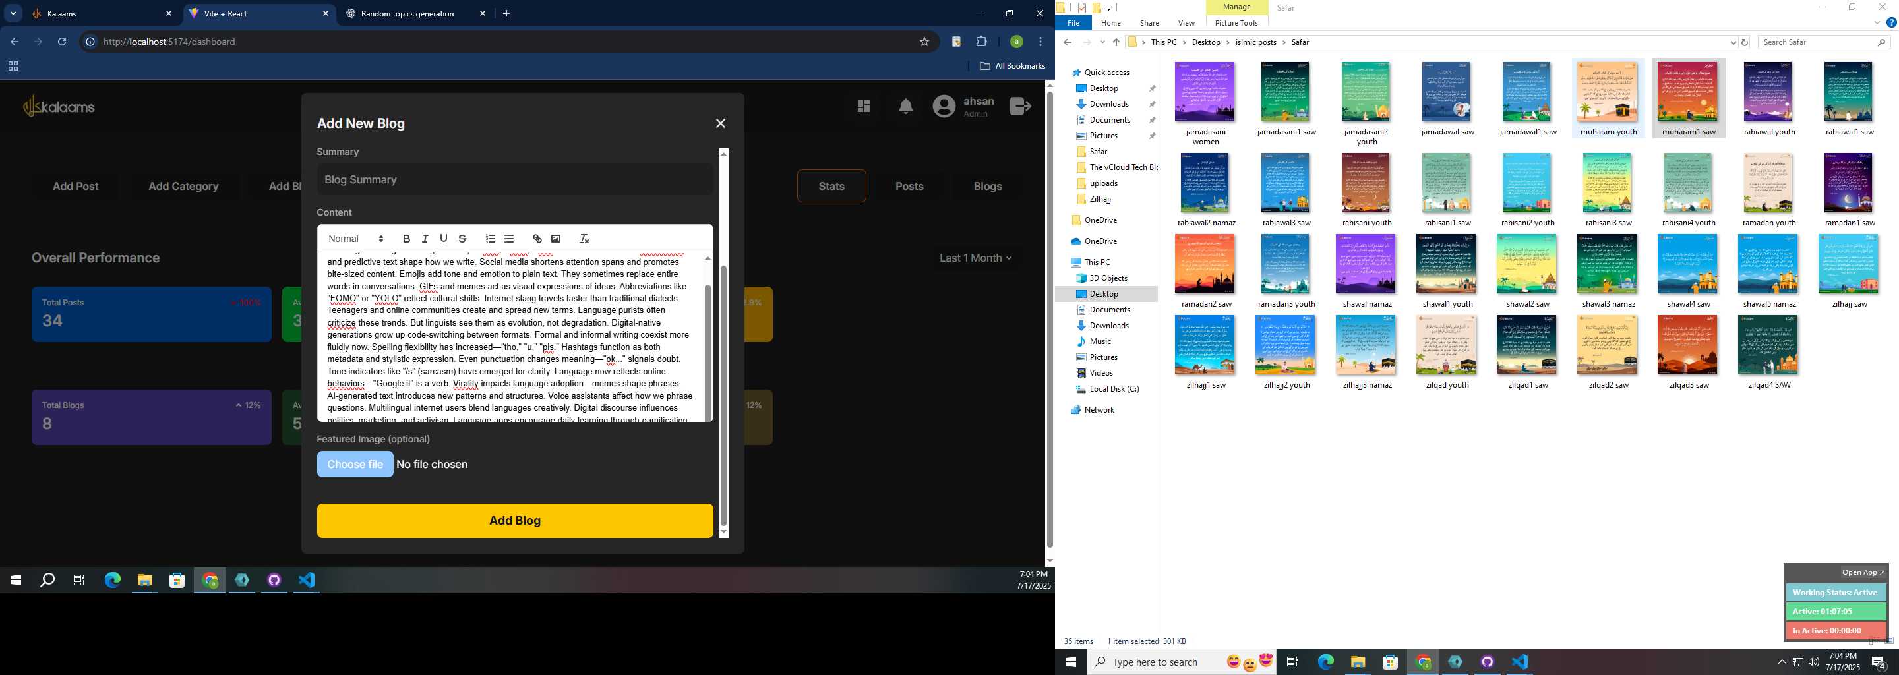Open Explorer help question mark icon
The image size is (1899, 675).
1891,23
